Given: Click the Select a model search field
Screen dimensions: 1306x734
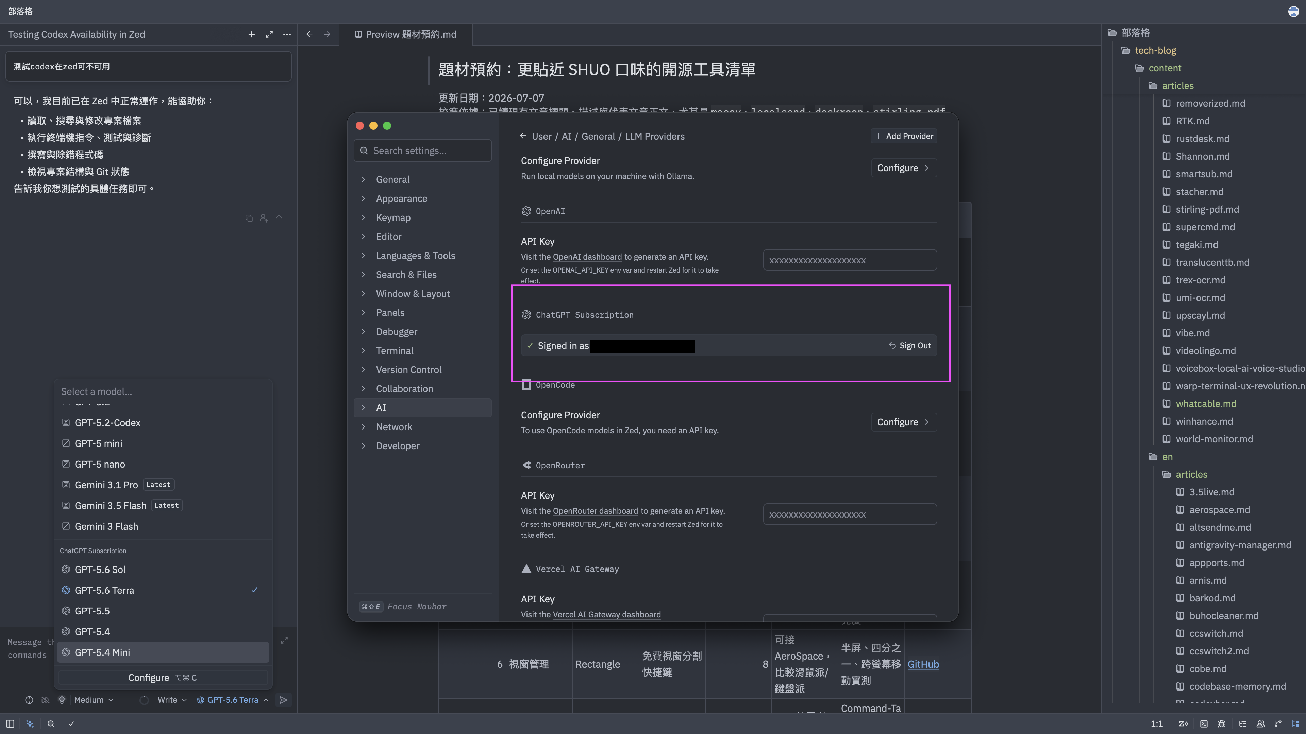Looking at the screenshot, I should (x=163, y=391).
